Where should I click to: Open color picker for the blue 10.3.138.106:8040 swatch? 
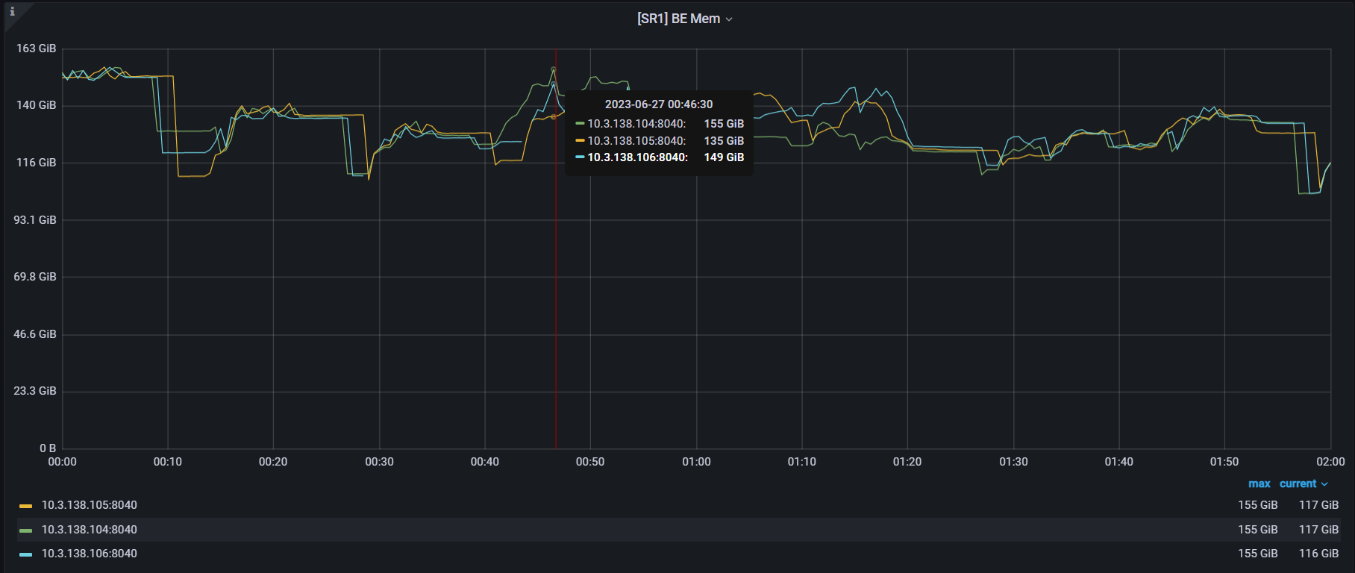point(26,554)
